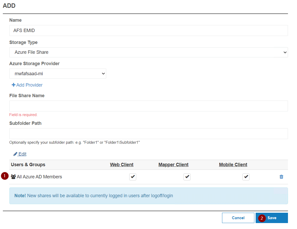Click the Web Client column header
The height and width of the screenshot is (229, 297).
(121, 165)
